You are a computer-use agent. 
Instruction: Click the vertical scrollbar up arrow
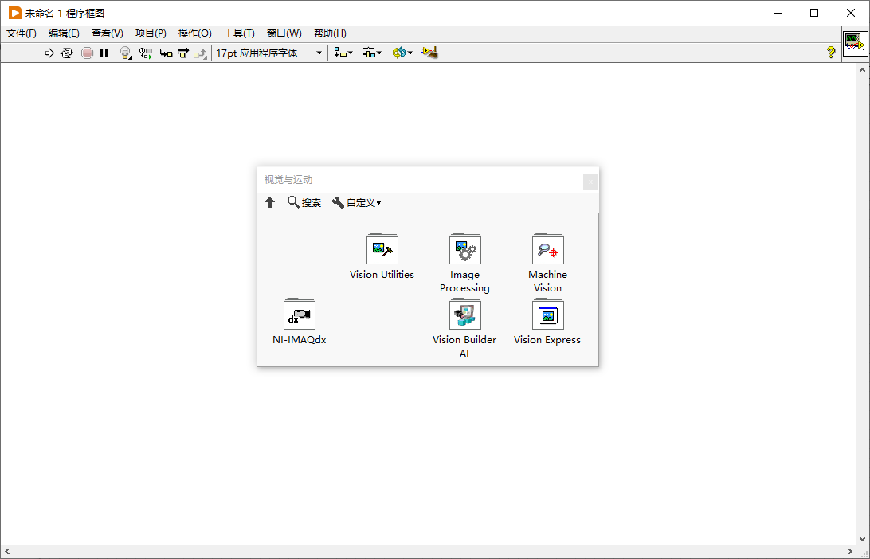[x=862, y=70]
